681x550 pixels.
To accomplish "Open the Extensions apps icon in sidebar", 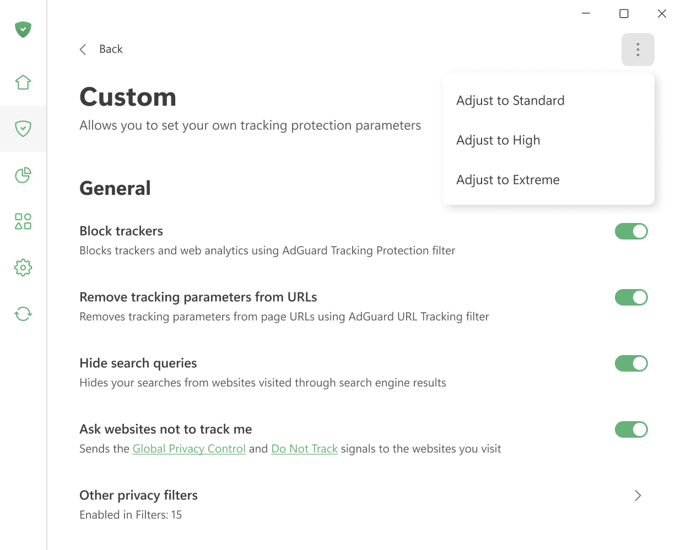I will coord(23,221).
